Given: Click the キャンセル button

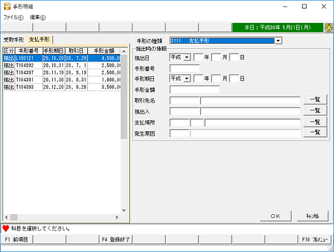Looking at the screenshot, I should (312, 216).
